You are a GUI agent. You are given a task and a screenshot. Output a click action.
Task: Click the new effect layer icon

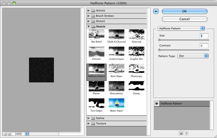point(181,133)
